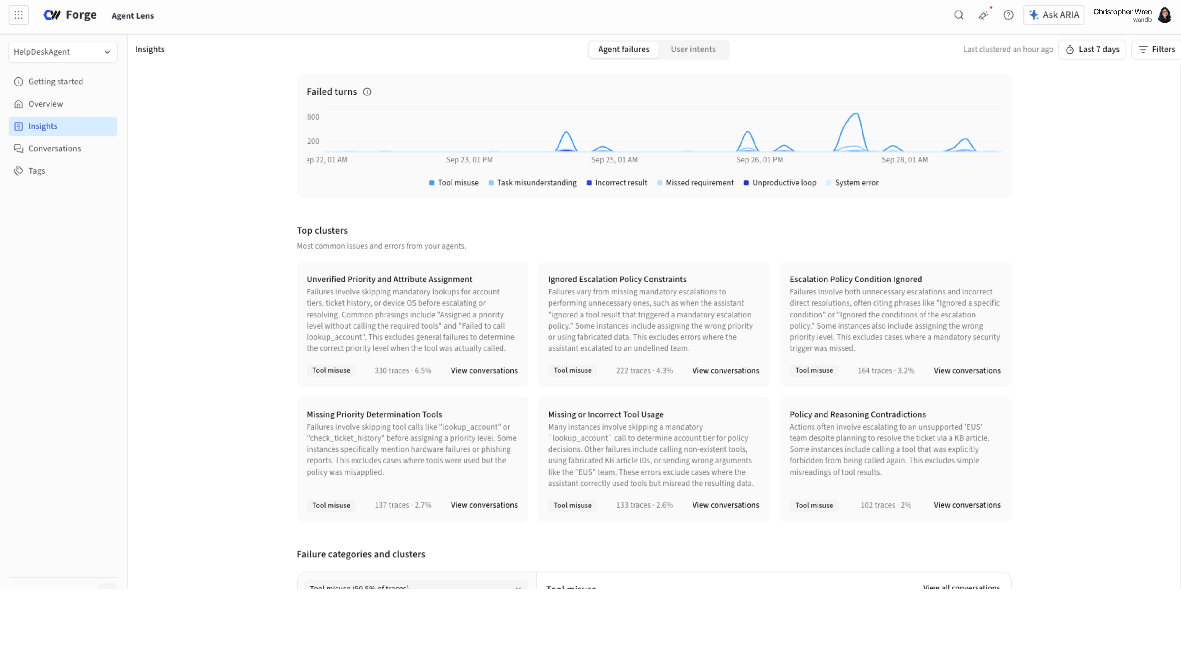Viewport: 1181px width, 664px height.
Task: Click Tool misuse tag on Unverified Priority card
Action: 331,370
